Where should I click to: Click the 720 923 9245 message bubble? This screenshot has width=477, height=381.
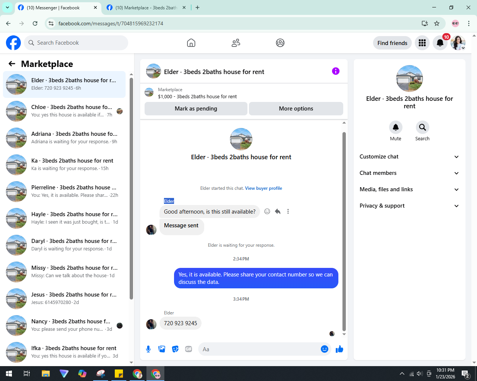point(180,323)
